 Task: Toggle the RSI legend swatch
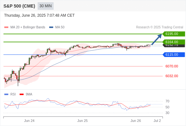[6, 94]
